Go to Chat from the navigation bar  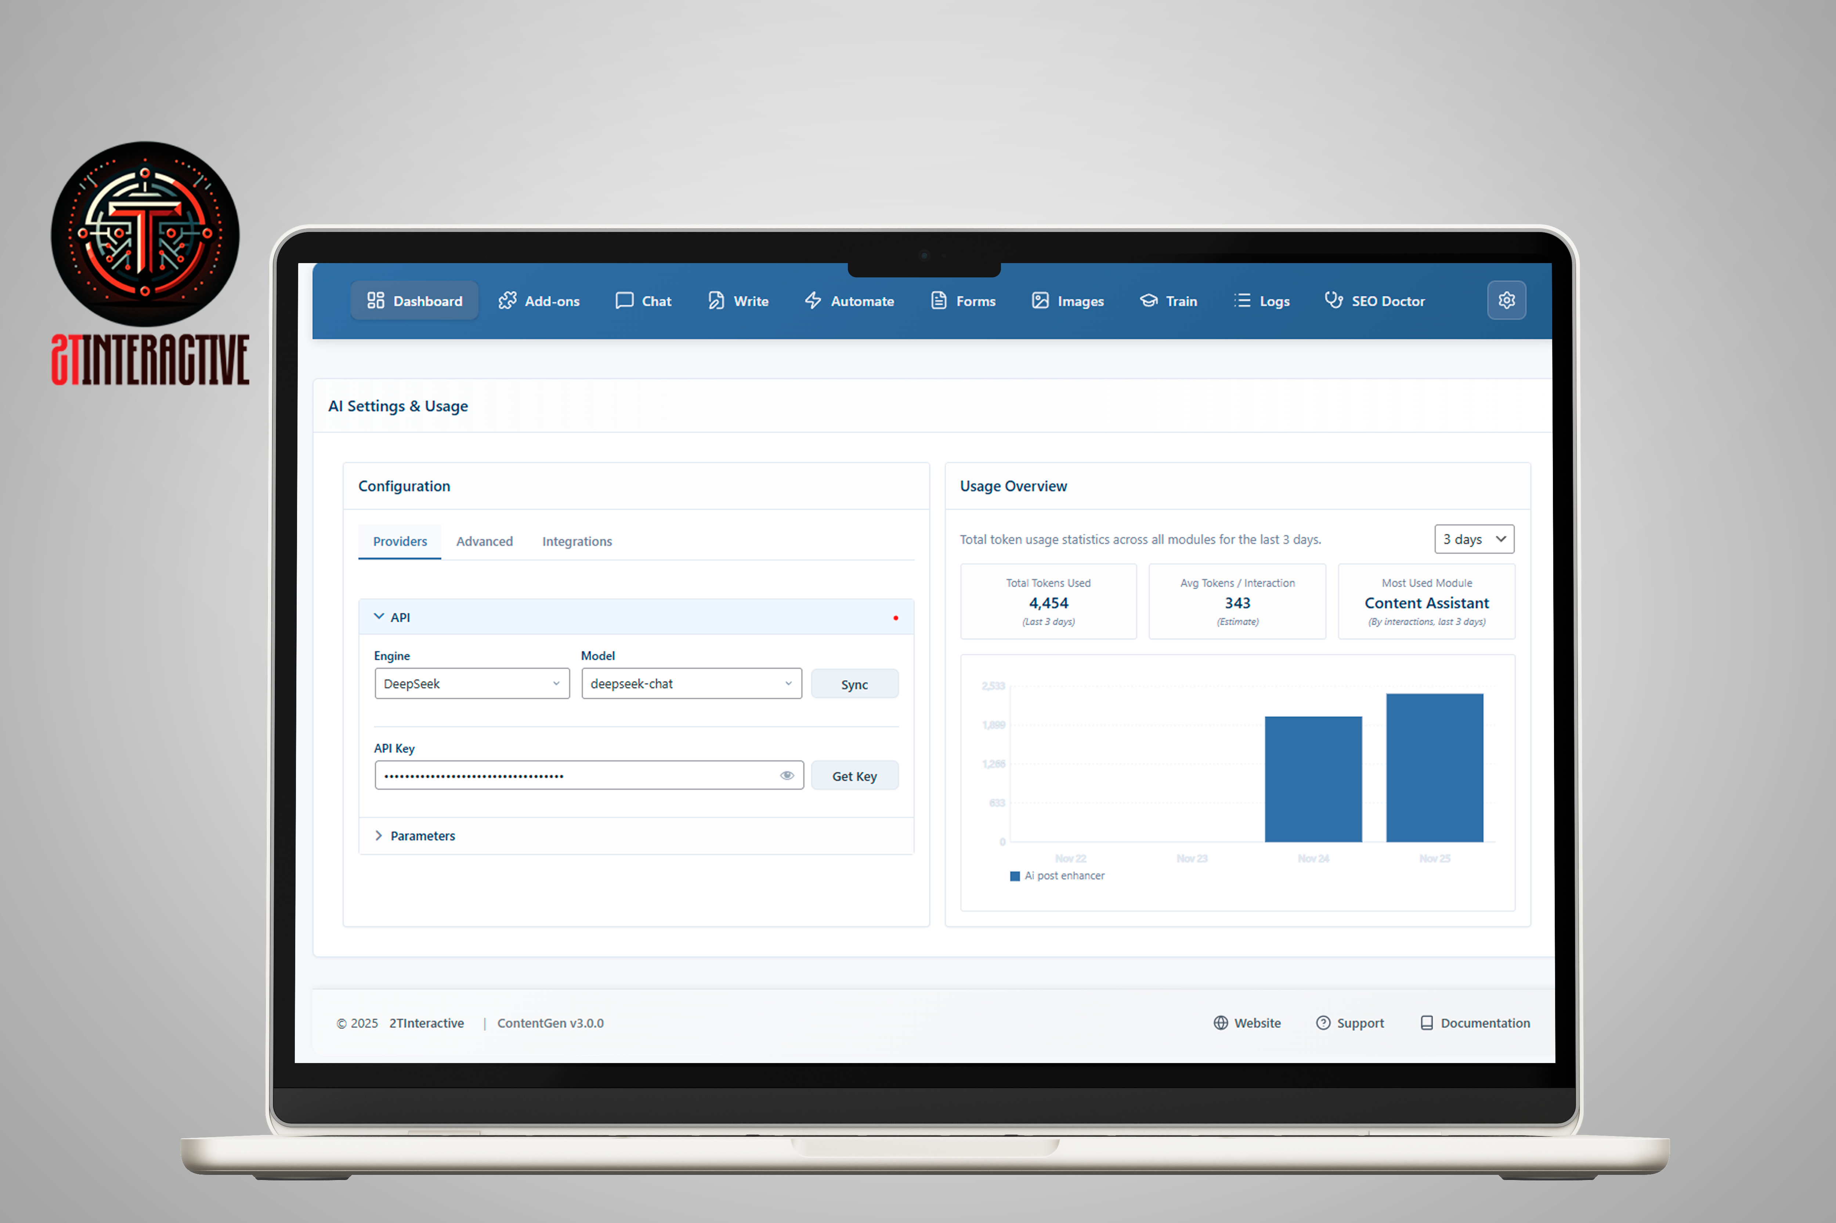643,301
